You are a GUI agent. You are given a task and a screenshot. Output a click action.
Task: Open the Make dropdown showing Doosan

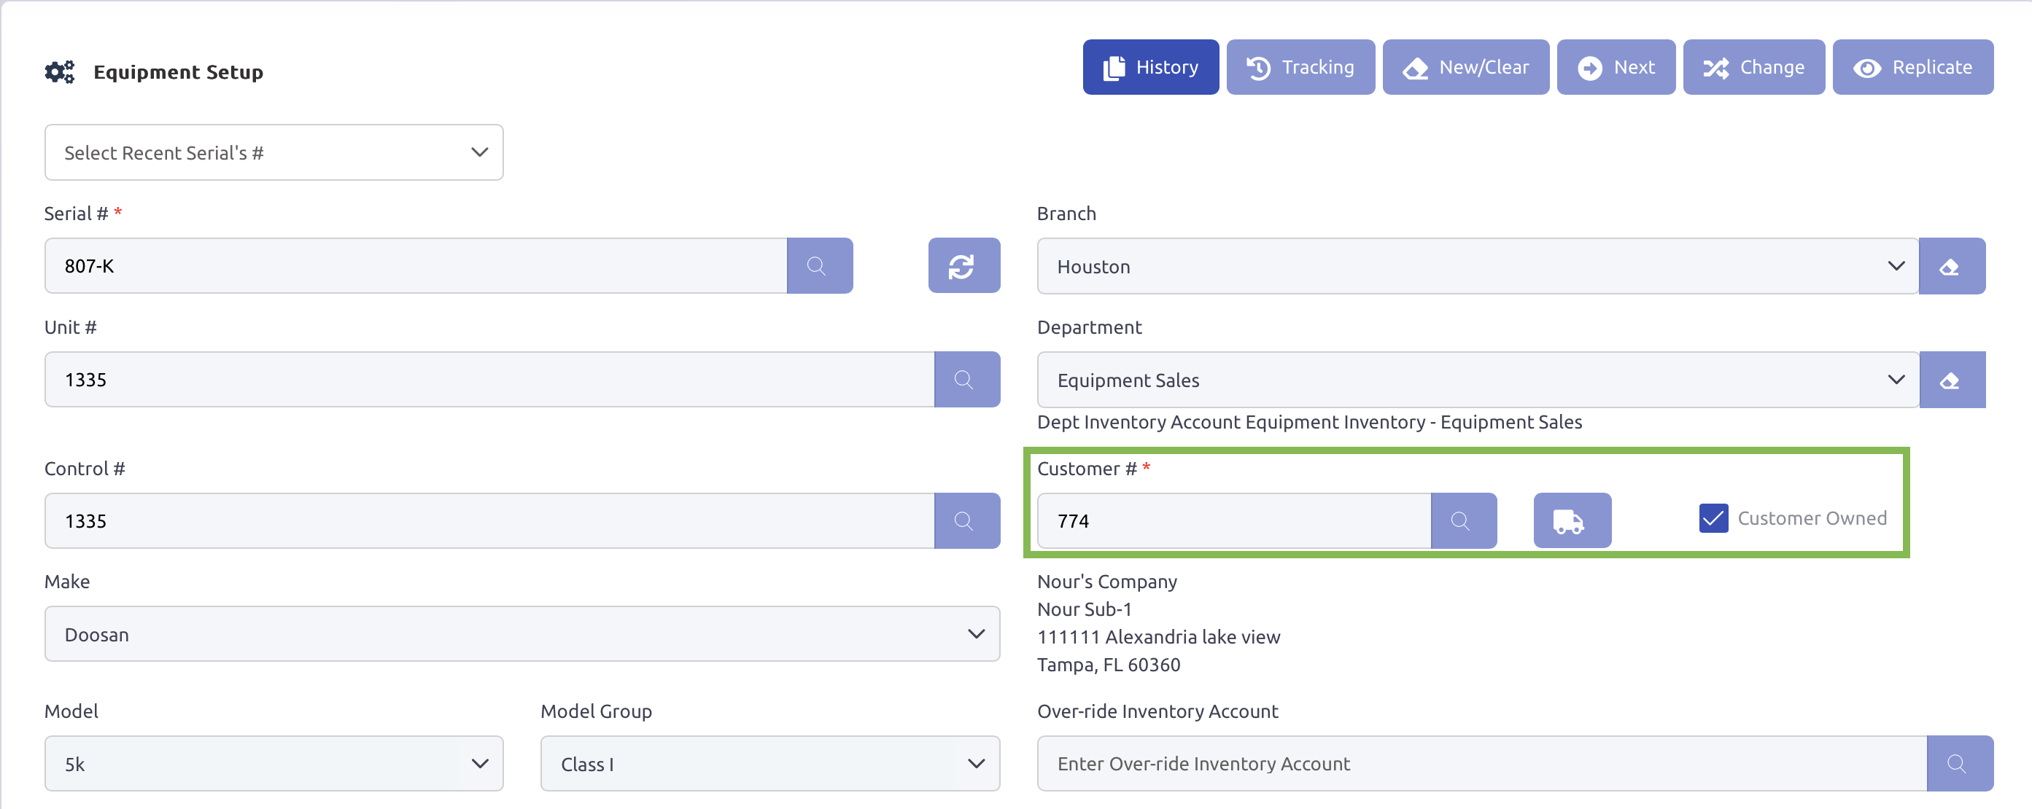point(521,634)
